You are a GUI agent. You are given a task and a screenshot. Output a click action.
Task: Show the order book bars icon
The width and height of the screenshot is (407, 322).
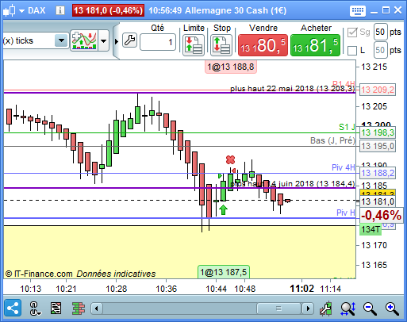click(79, 309)
